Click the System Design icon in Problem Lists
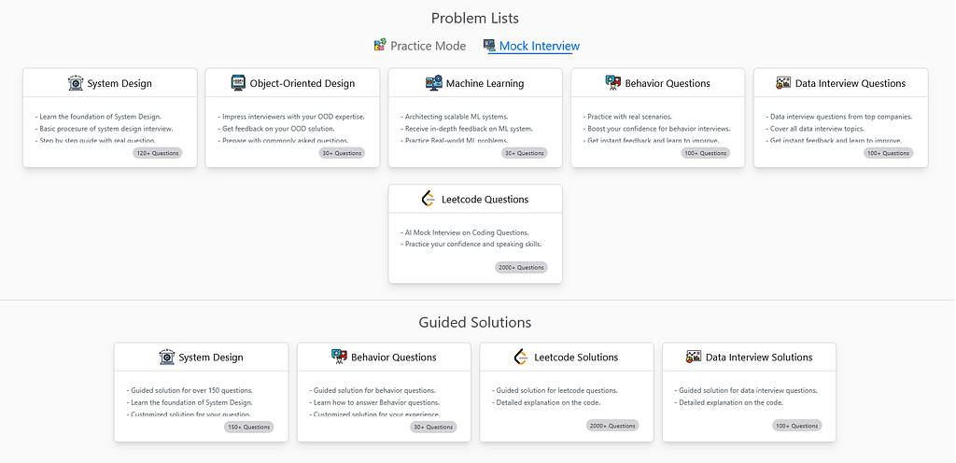This screenshot has height=463, width=956. 75,83
